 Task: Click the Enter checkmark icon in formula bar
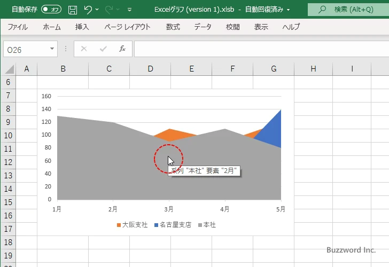[103, 49]
